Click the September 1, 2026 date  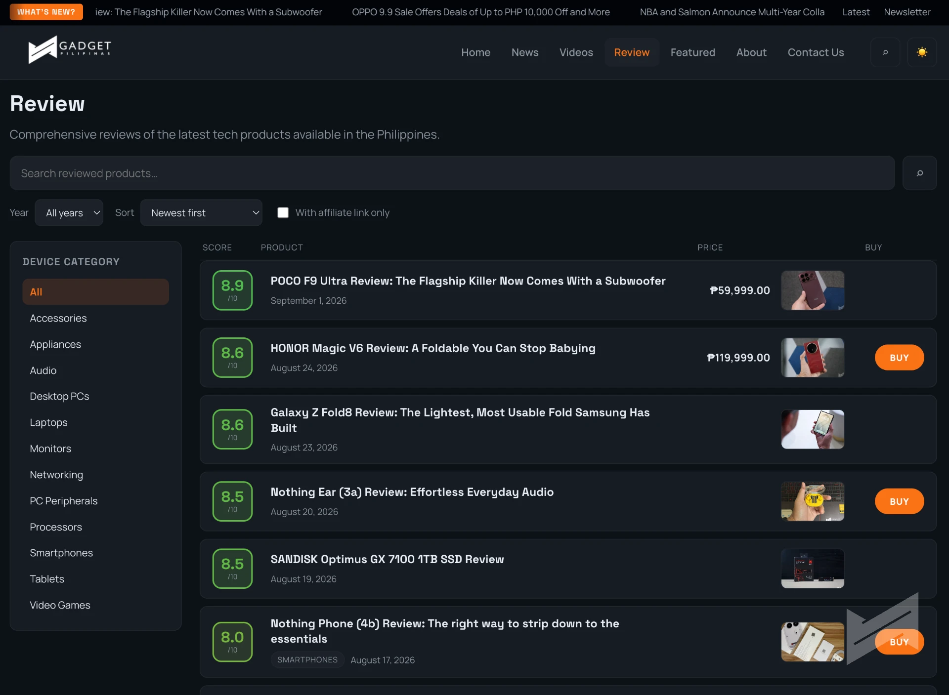[x=308, y=301]
